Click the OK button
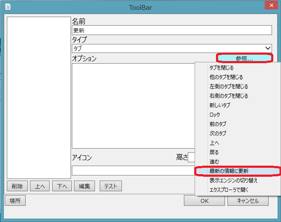Viewport: 281px width, 222px height. [x=204, y=201]
